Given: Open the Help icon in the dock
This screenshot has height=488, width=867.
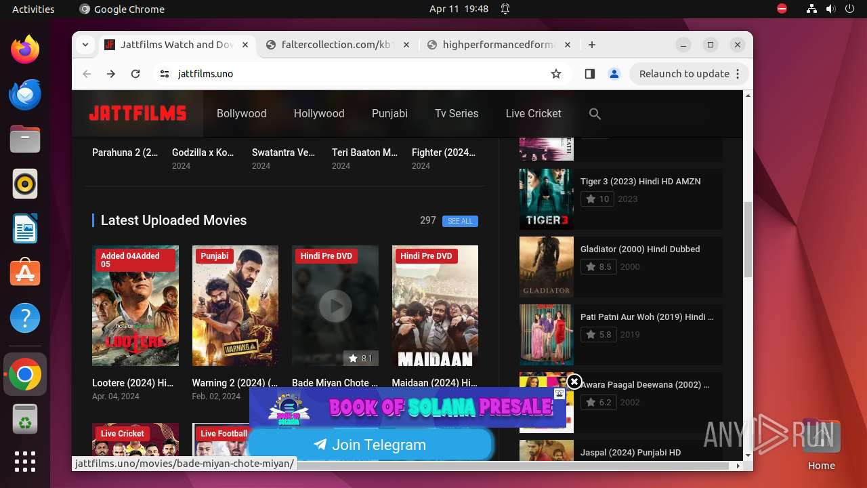Looking at the screenshot, I should [25, 318].
